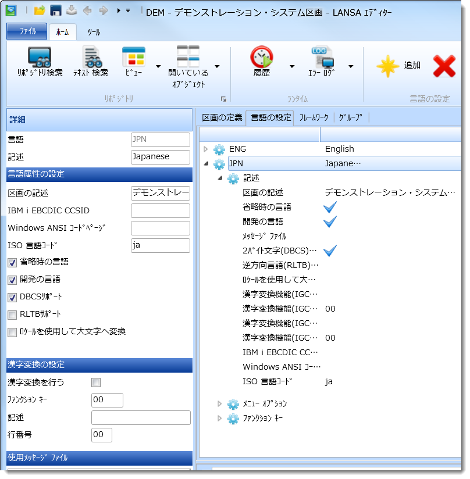Expand the 開いているオブジェクト dropdown arrow
The width and height of the screenshot is (470, 479).
click(x=218, y=66)
